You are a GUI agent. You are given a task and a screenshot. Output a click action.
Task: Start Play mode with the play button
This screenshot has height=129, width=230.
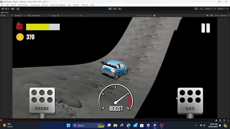(x=110, y=9)
